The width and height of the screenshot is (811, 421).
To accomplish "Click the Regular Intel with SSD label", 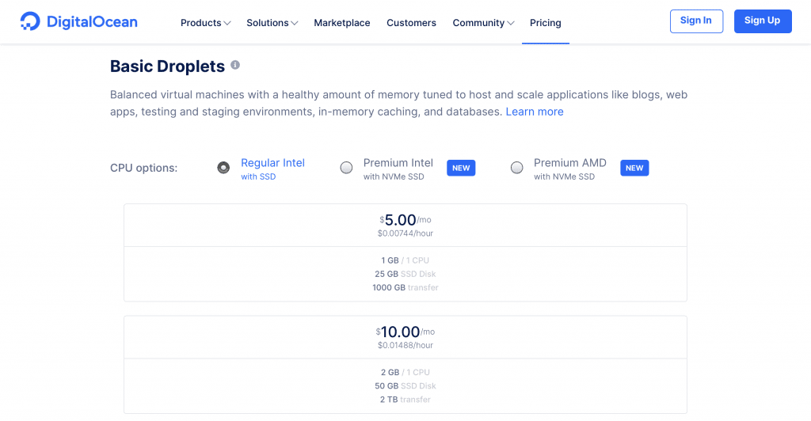I will coord(272,169).
